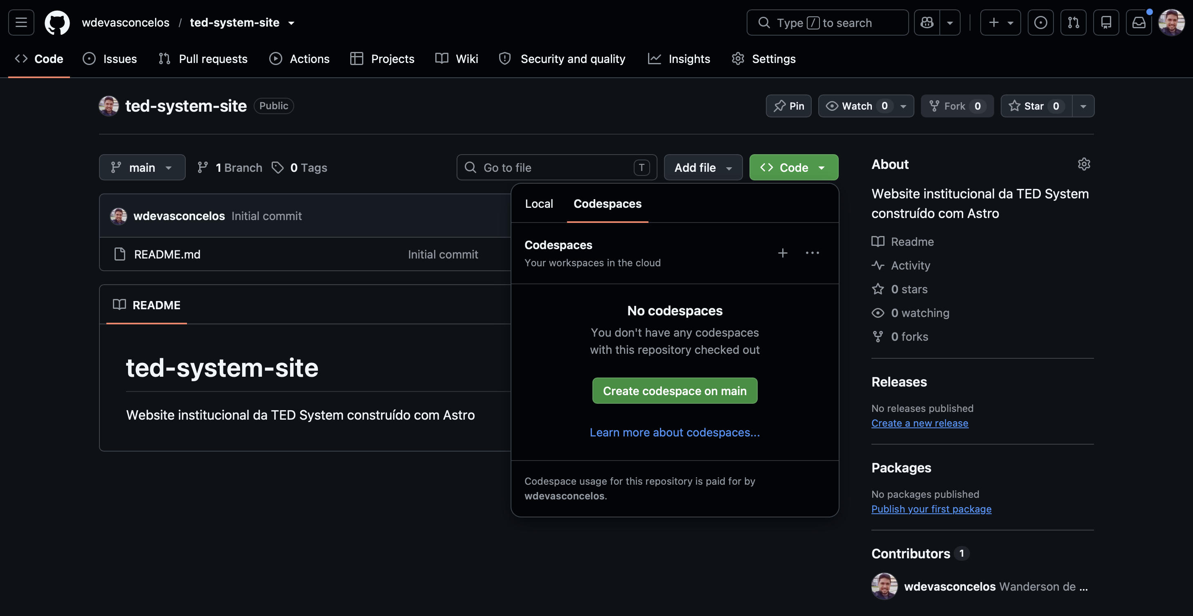The image size is (1193, 616).
Task: Open Security and quality tab
Action: (562, 59)
